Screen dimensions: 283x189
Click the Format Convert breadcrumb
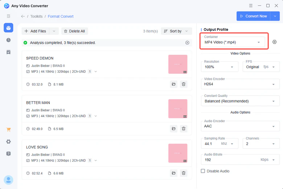[x=61, y=16]
